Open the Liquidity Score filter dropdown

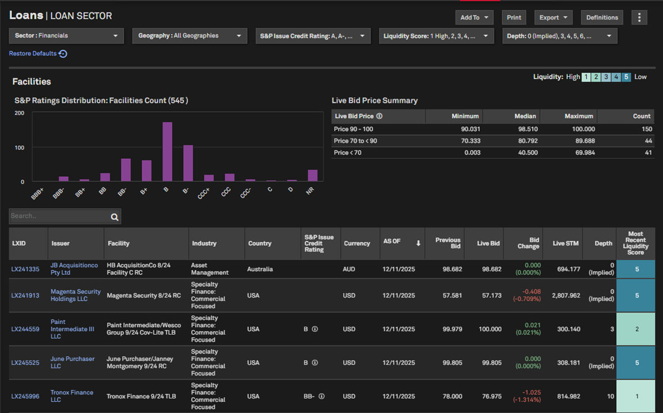pyautogui.click(x=436, y=36)
